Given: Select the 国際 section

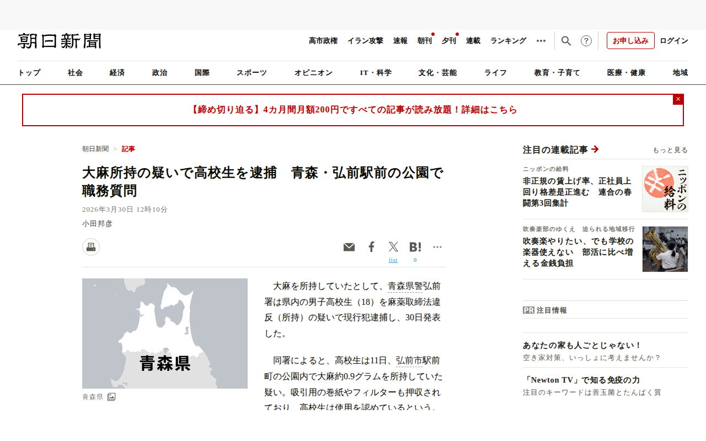Looking at the screenshot, I should click(x=202, y=73).
